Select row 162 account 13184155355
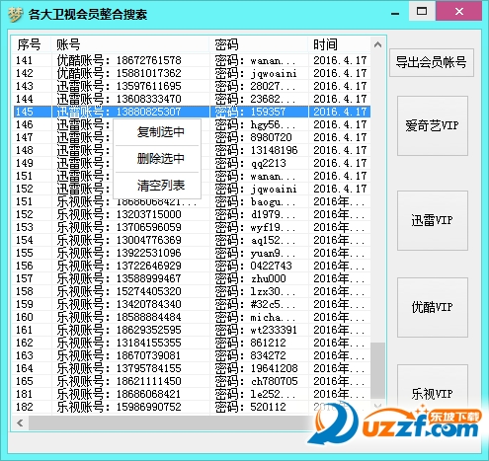Viewport: 489px width, 461px height. click(x=192, y=343)
